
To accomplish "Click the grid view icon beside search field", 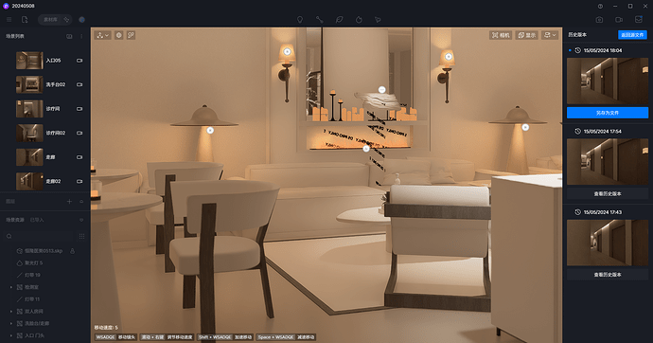I will 81,236.
